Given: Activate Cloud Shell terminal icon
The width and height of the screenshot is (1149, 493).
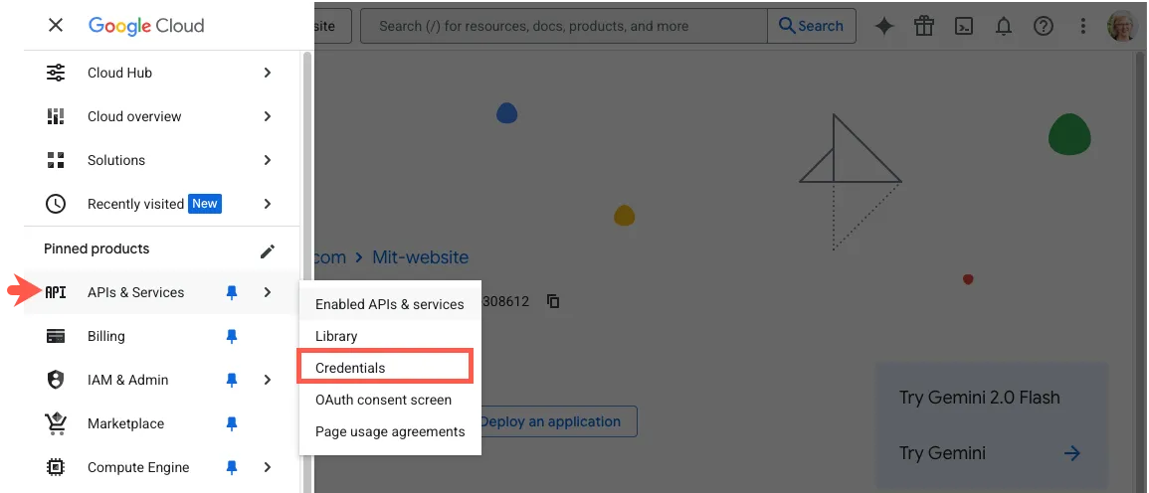Looking at the screenshot, I should pos(964,27).
